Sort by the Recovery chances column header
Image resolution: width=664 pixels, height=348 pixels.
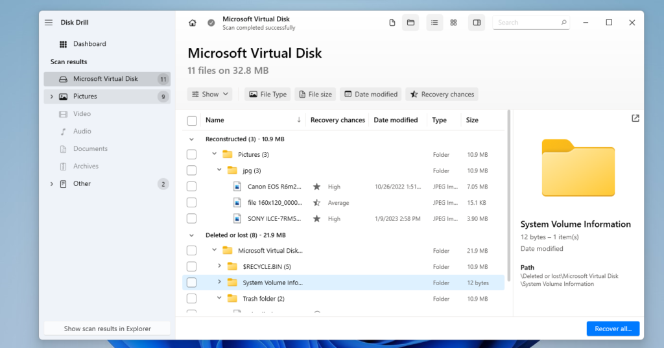coord(337,120)
